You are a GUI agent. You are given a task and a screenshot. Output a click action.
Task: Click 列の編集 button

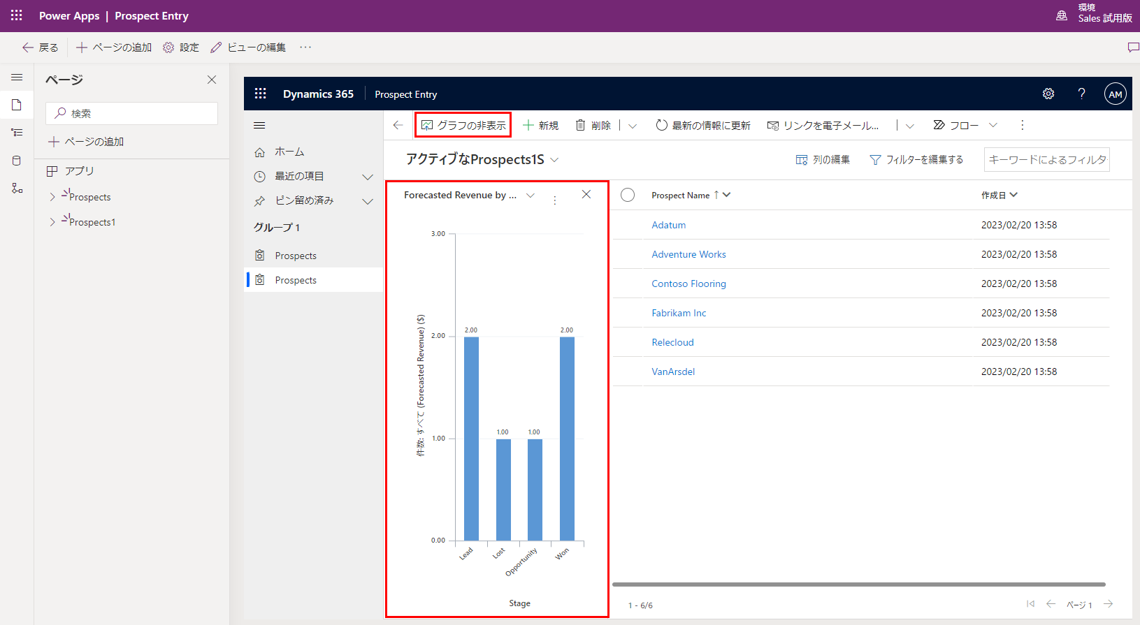(823, 160)
